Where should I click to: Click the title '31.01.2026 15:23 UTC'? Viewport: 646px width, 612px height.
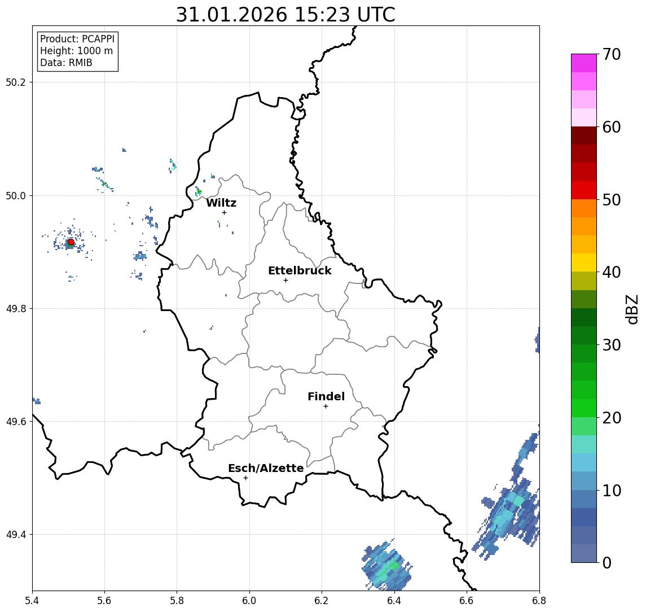point(285,15)
